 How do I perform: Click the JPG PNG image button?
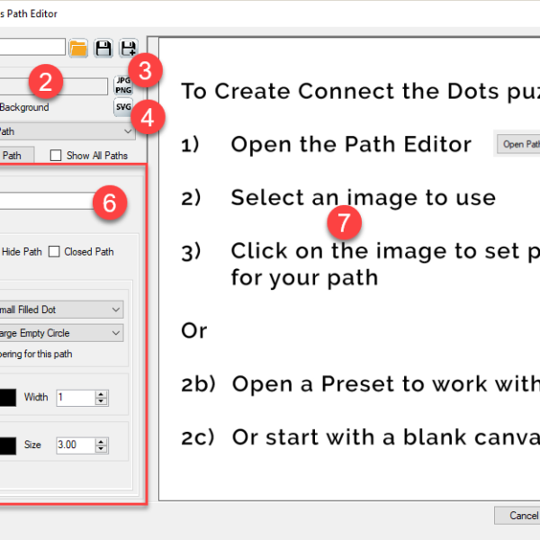coord(123,85)
